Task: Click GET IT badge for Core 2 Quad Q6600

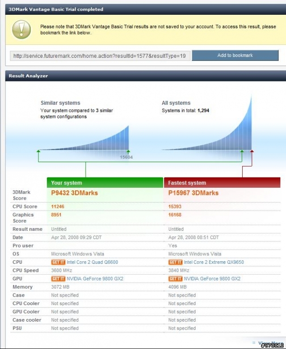Action: point(58,262)
